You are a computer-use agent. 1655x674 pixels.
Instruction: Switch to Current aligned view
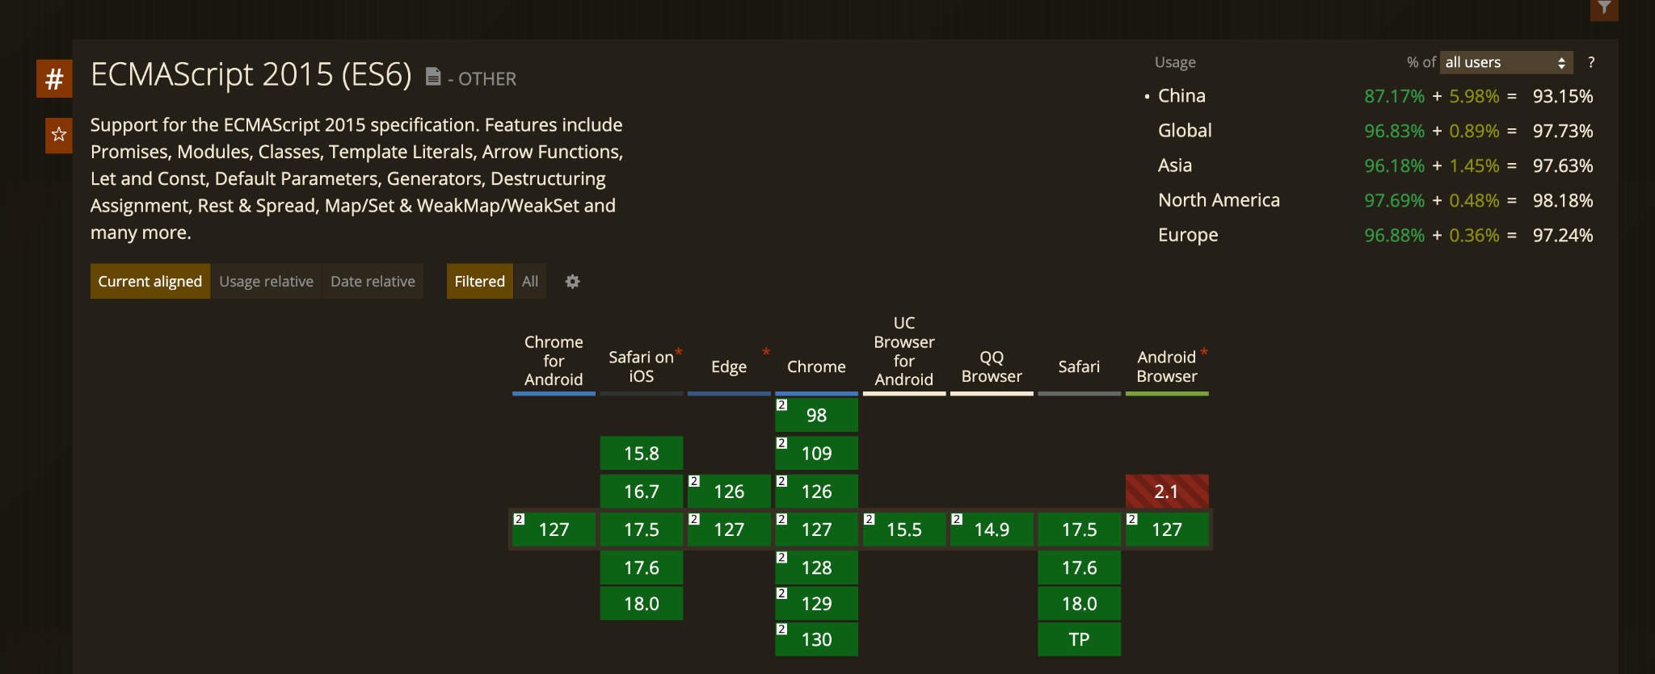(x=150, y=282)
